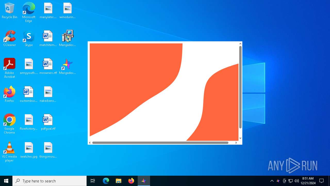This screenshot has width=330, height=186.
Task: Open the Meet Now tray icon
Action: 284,181
